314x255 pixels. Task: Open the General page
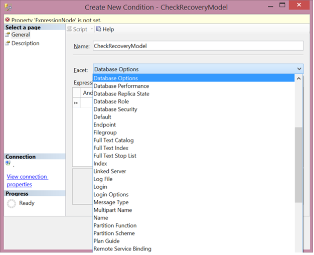point(21,35)
